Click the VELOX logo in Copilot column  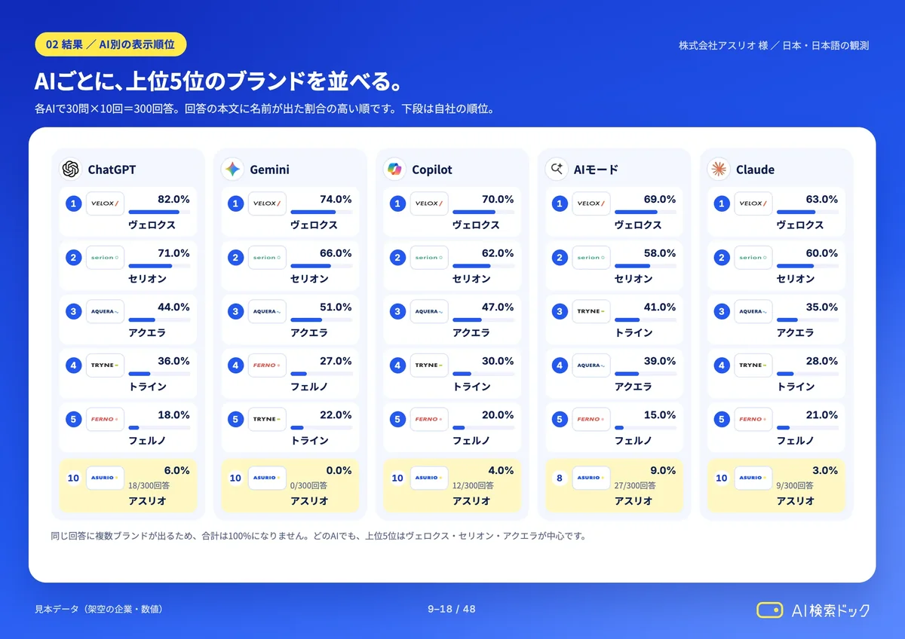[429, 203]
